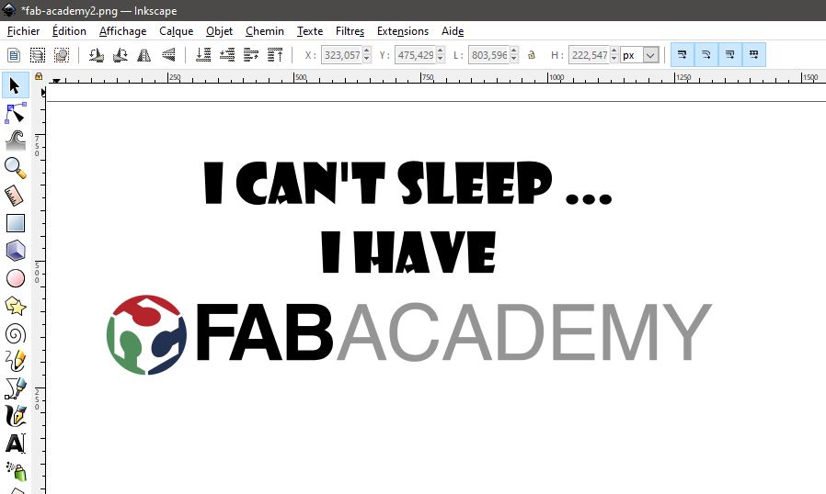Click the H height input field
826x494 pixels.
click(589, 55)
